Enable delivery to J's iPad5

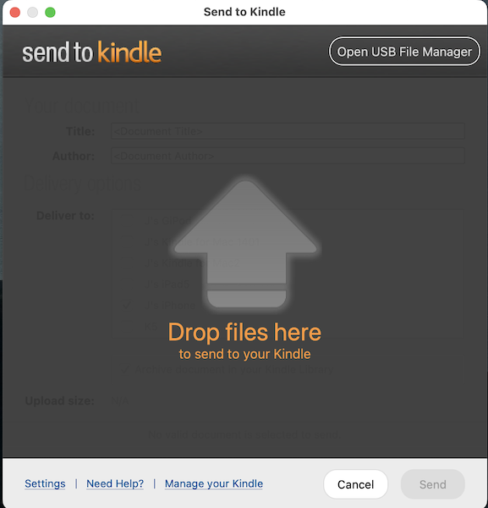(x=127, y=284)
